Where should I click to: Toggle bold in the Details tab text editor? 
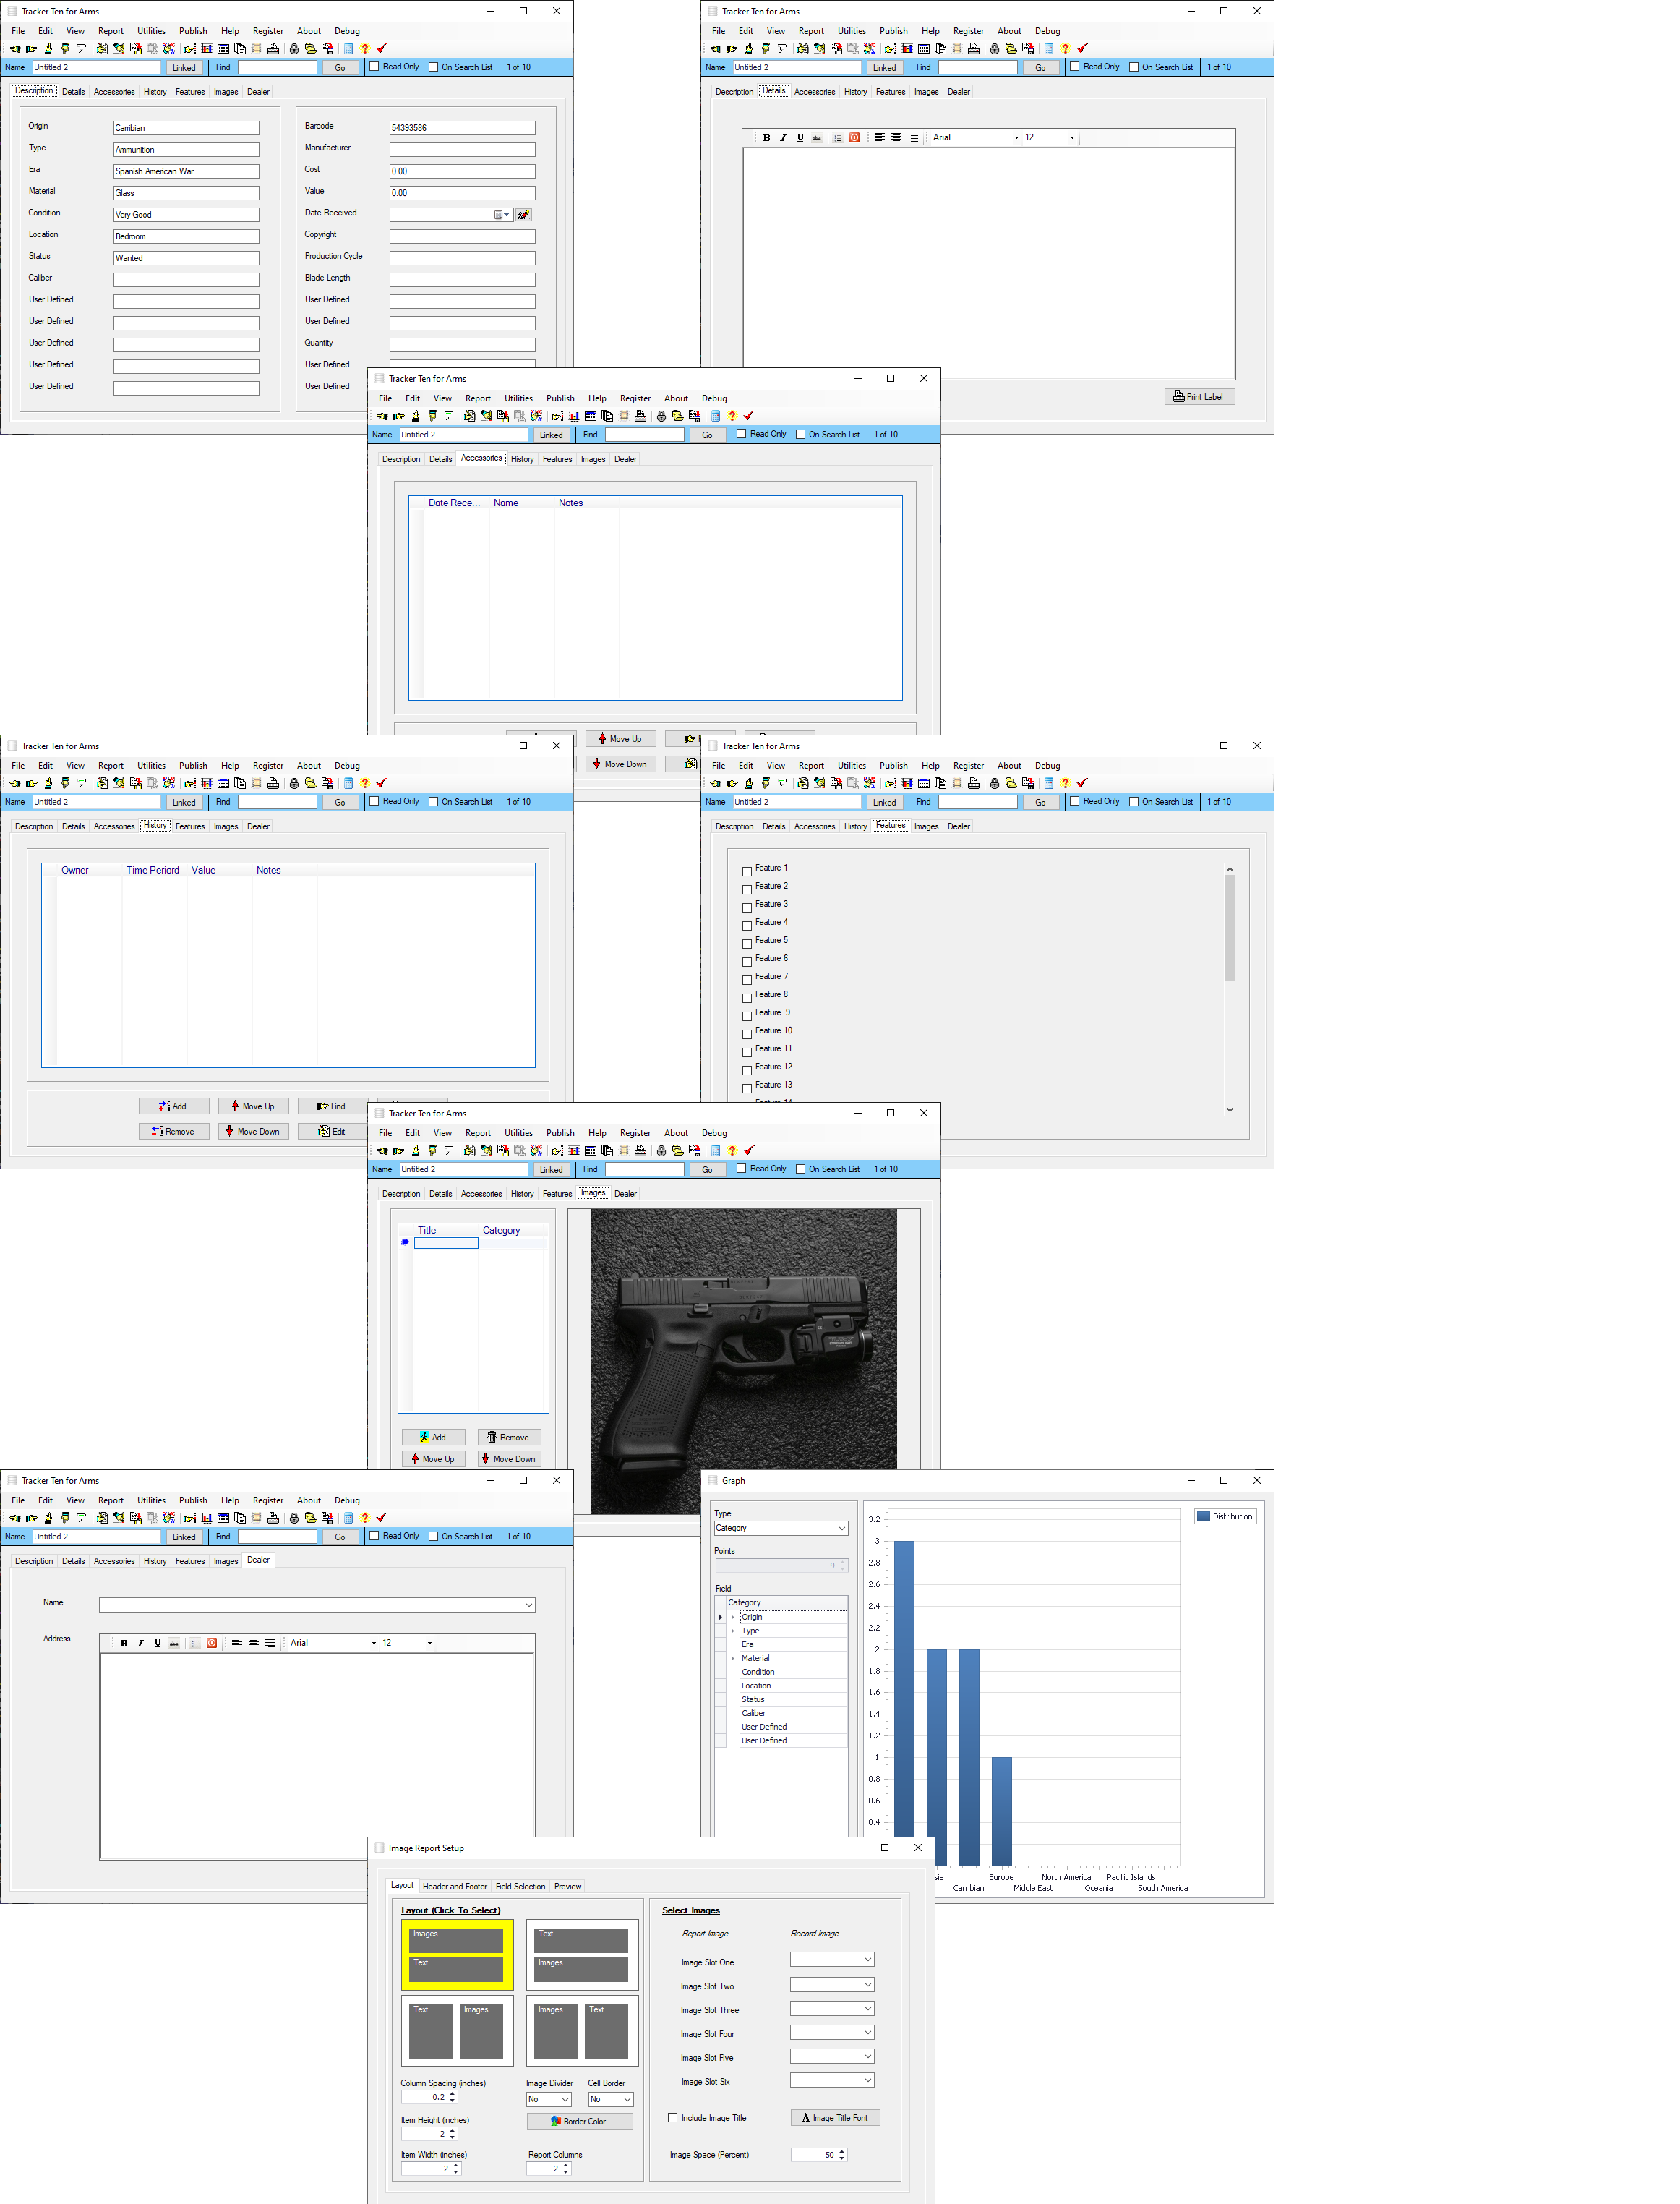click(x=766, y=138)
